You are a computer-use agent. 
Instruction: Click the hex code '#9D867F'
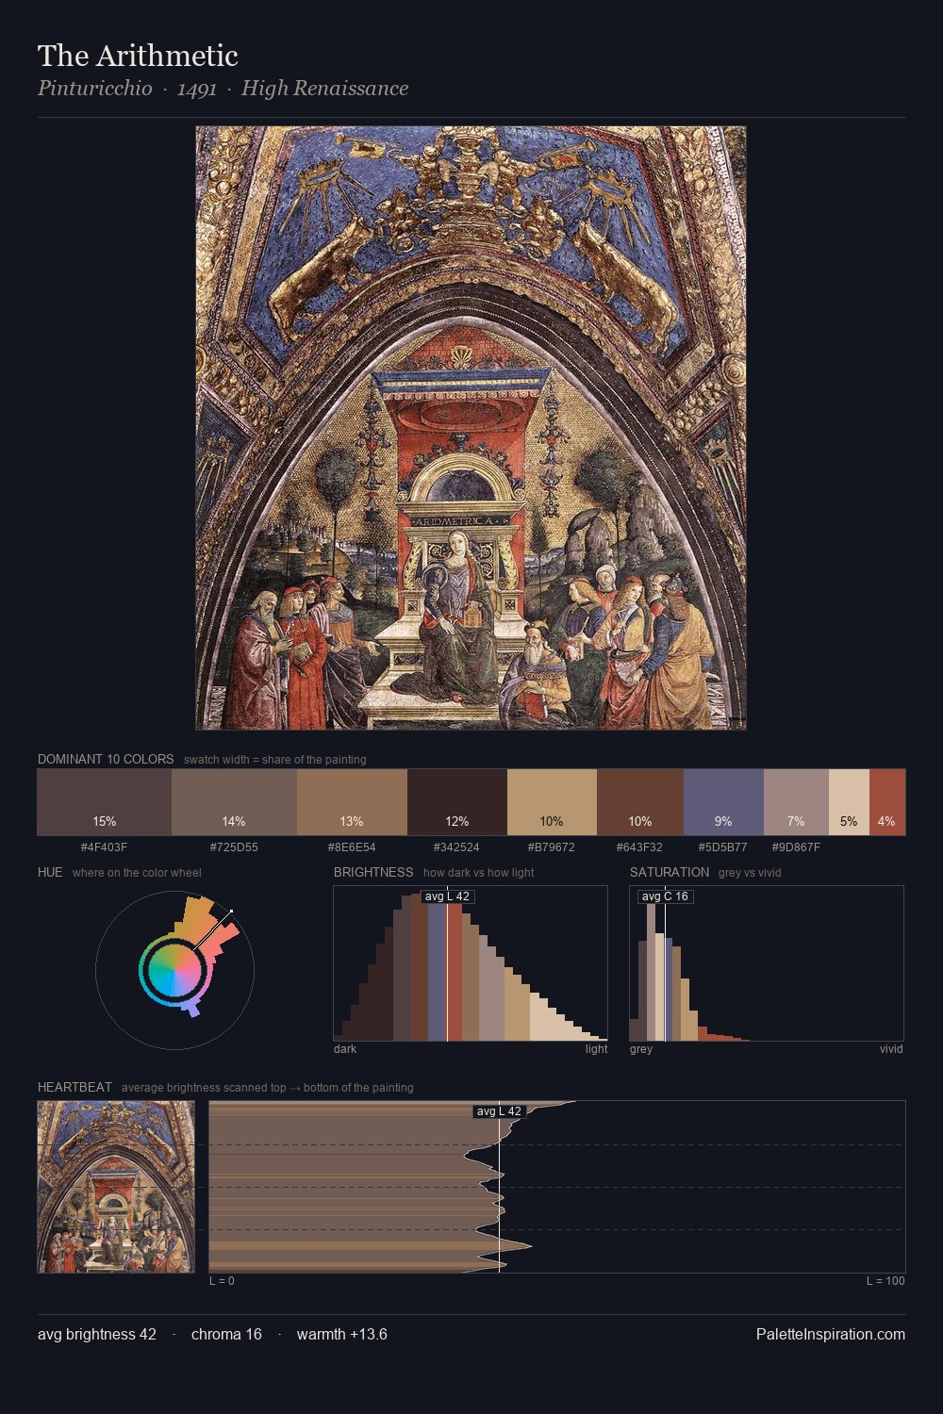(796, 847)
